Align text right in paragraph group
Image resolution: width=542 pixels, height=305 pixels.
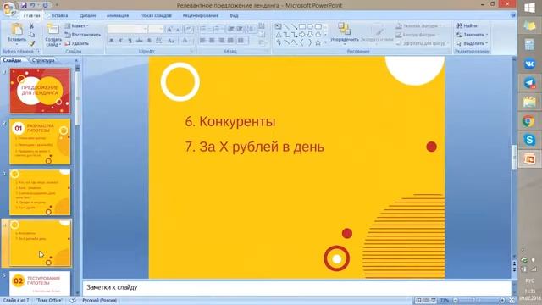(221, 41)
